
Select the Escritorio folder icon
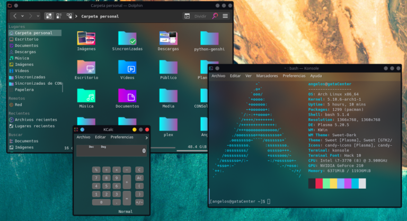click(x=86, y=67)
